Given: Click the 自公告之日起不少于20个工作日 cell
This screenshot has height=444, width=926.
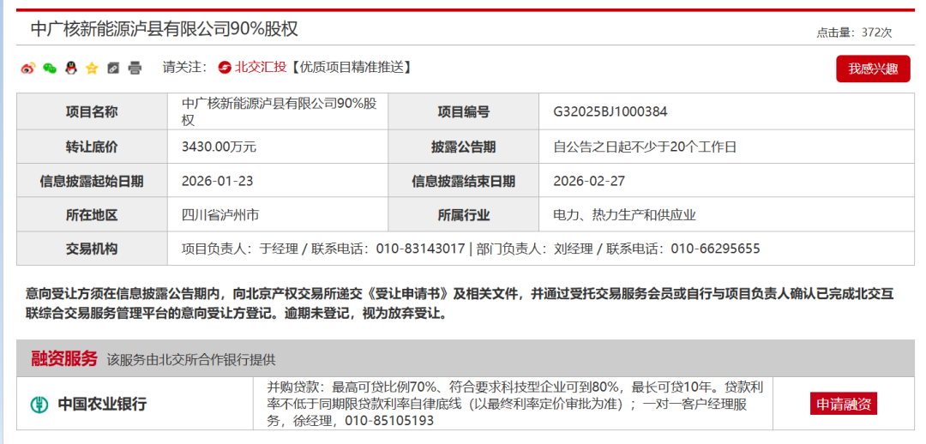Looking at the screenshot, I should click(x=726, y=147).
